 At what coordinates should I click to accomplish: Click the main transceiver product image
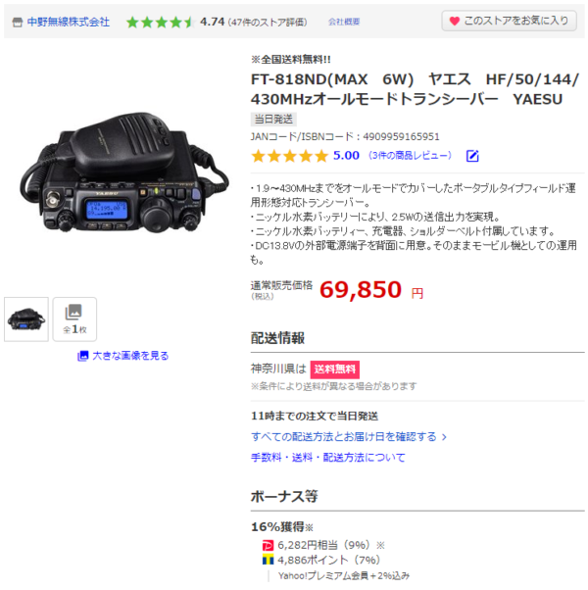pyautogui.click(x=124, y=172)
